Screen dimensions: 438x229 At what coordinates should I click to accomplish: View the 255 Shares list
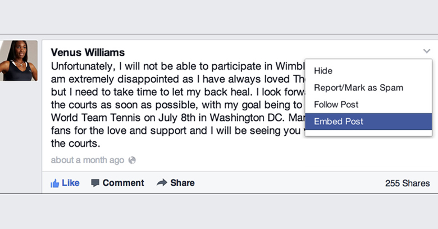pos(407,183)
